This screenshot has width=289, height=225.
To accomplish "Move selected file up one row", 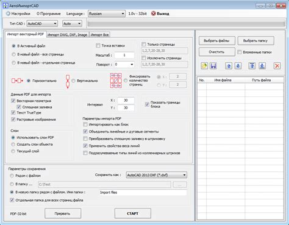I will (x=229, y=66).
